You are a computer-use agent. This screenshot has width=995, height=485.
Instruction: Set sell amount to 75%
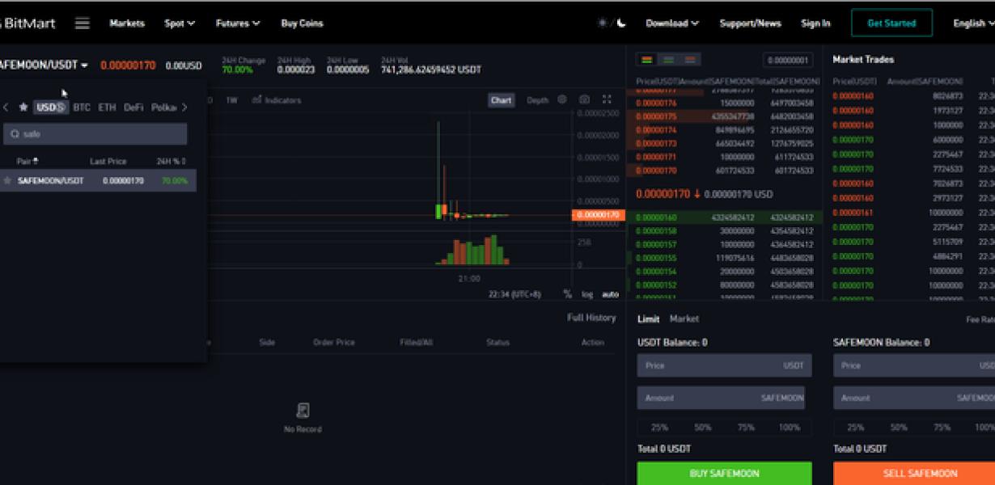pyautogui.click(x=942, y=427)
